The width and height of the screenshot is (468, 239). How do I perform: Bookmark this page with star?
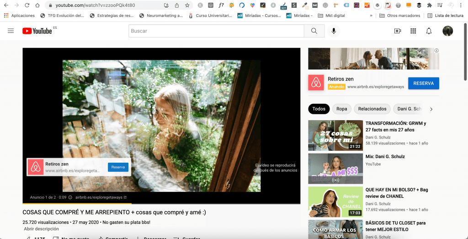tap(187, 5)
